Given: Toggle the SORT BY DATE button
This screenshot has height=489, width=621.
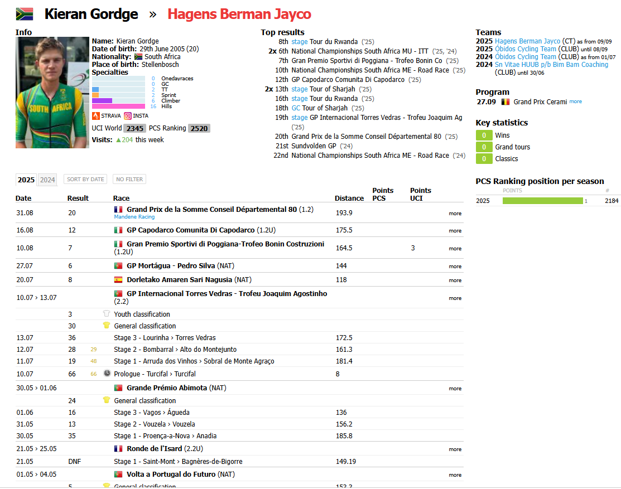Looking at the screenshot, I should click(x=85, y=180).
